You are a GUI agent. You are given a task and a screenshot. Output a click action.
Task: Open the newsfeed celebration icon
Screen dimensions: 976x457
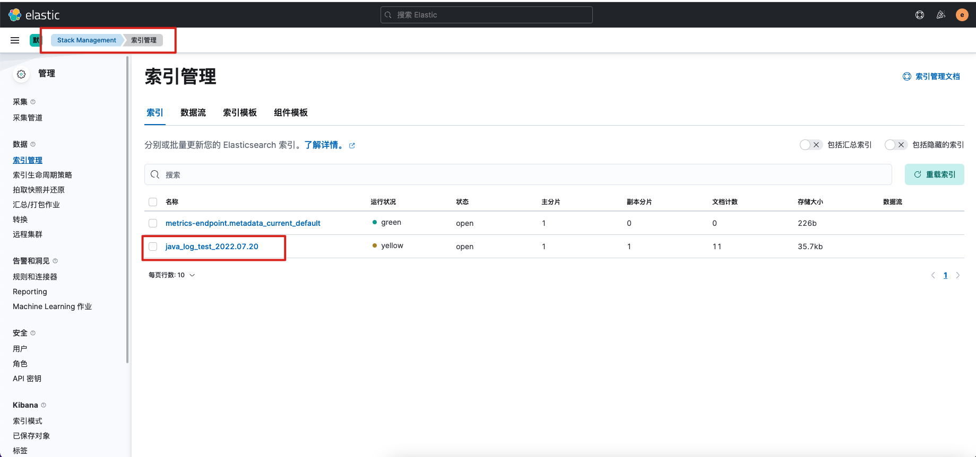(x=941, y=15)
